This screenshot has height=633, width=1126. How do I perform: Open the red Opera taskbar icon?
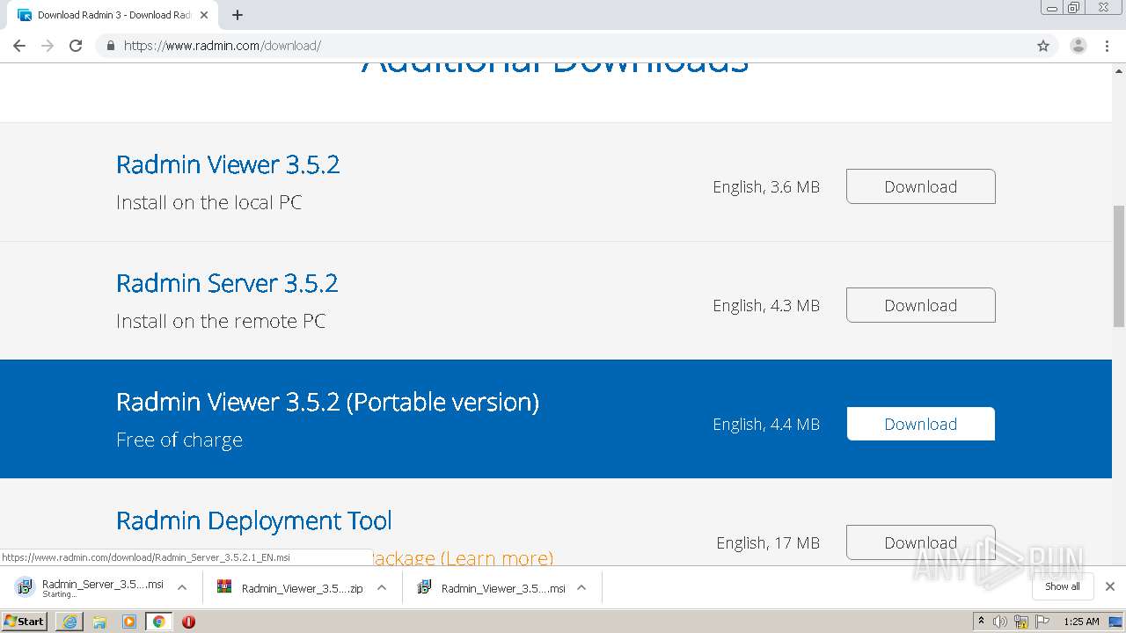point(188,622)
